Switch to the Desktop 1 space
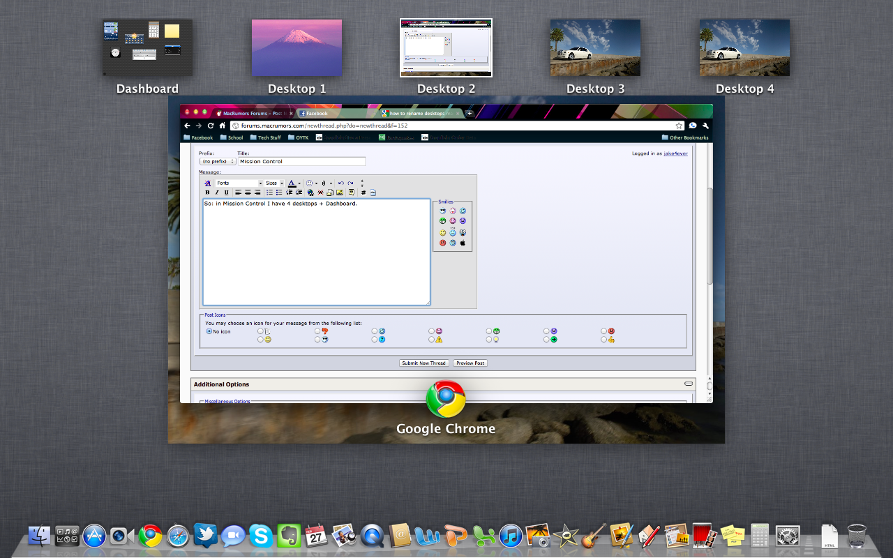Image resolution: width=893 pixels, height=558 pixels. pyautogui.click(x=297, y=47)
